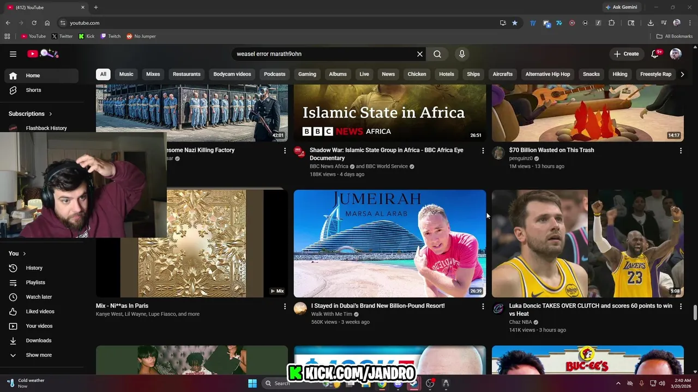Open the notifications bell
The image size is (698, 392).
tap(655, 54)
